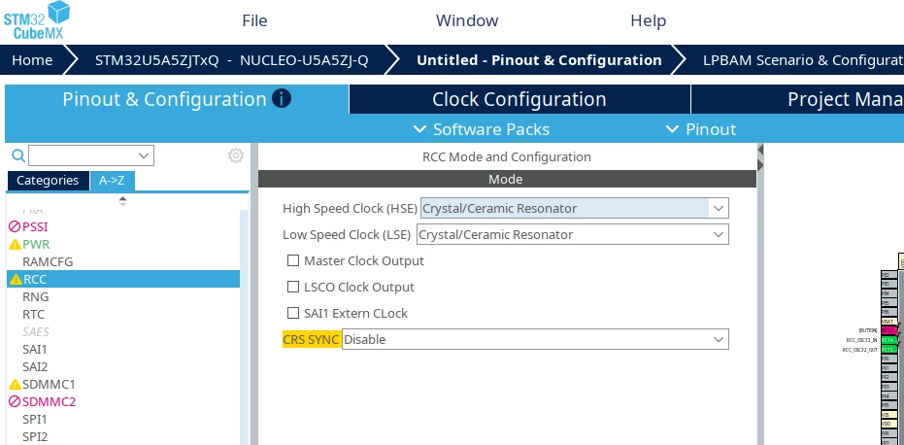Click the sort arrows above the peripheral list
The width and height of the screenshot is (904, 445).
122,201
